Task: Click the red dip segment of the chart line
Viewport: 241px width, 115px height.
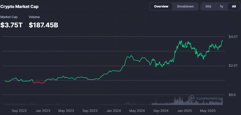Action: 39,83
